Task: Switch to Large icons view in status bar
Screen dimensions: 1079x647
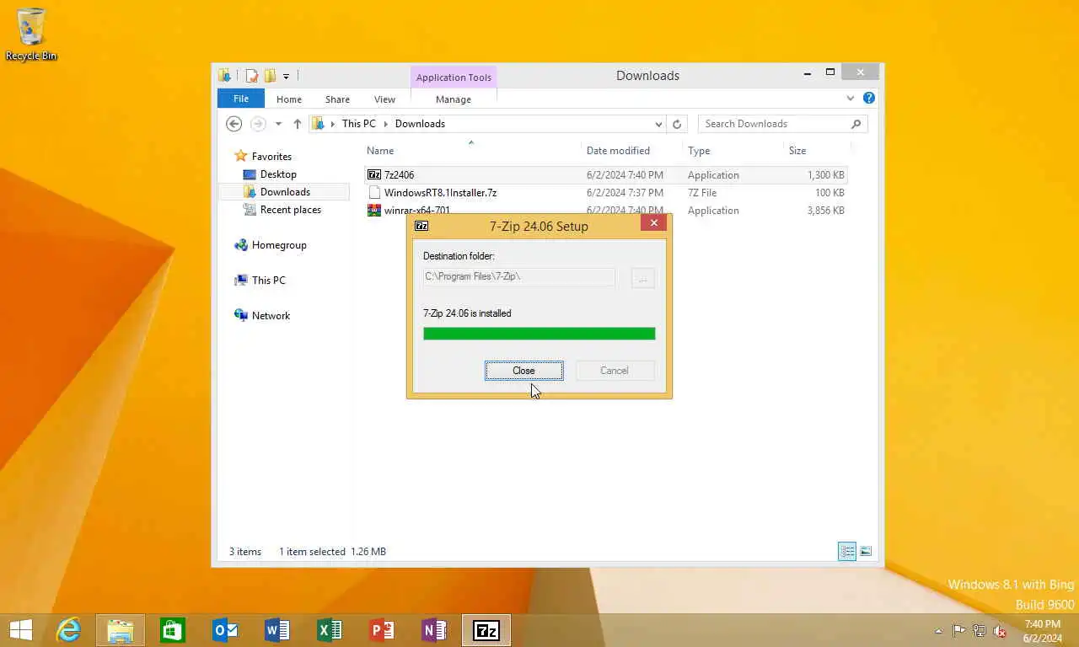Action: click(866, 552)
